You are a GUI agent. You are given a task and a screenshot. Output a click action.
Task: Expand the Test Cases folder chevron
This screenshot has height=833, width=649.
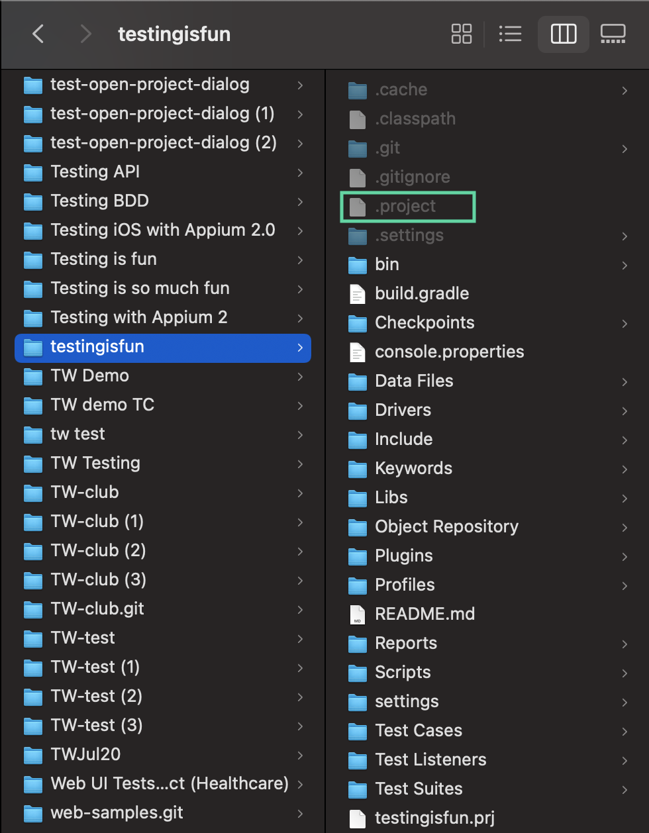click(x=624, y=731)
